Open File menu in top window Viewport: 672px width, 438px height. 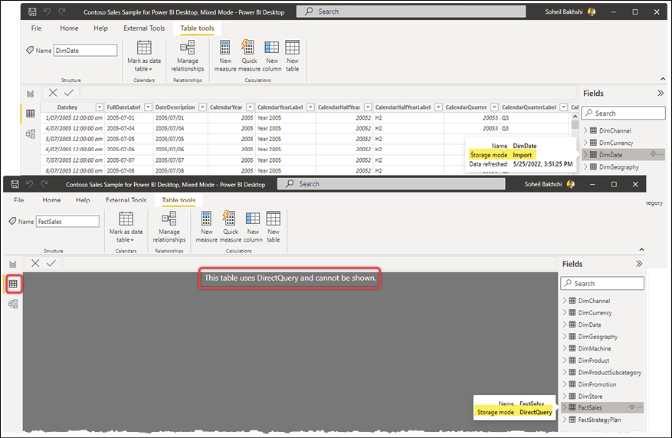(37, 28)
